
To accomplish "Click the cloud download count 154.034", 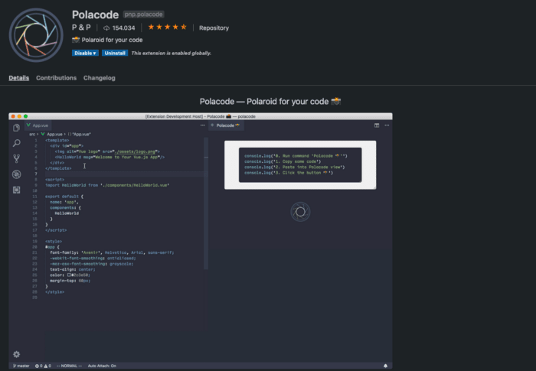I will (119, 28).
